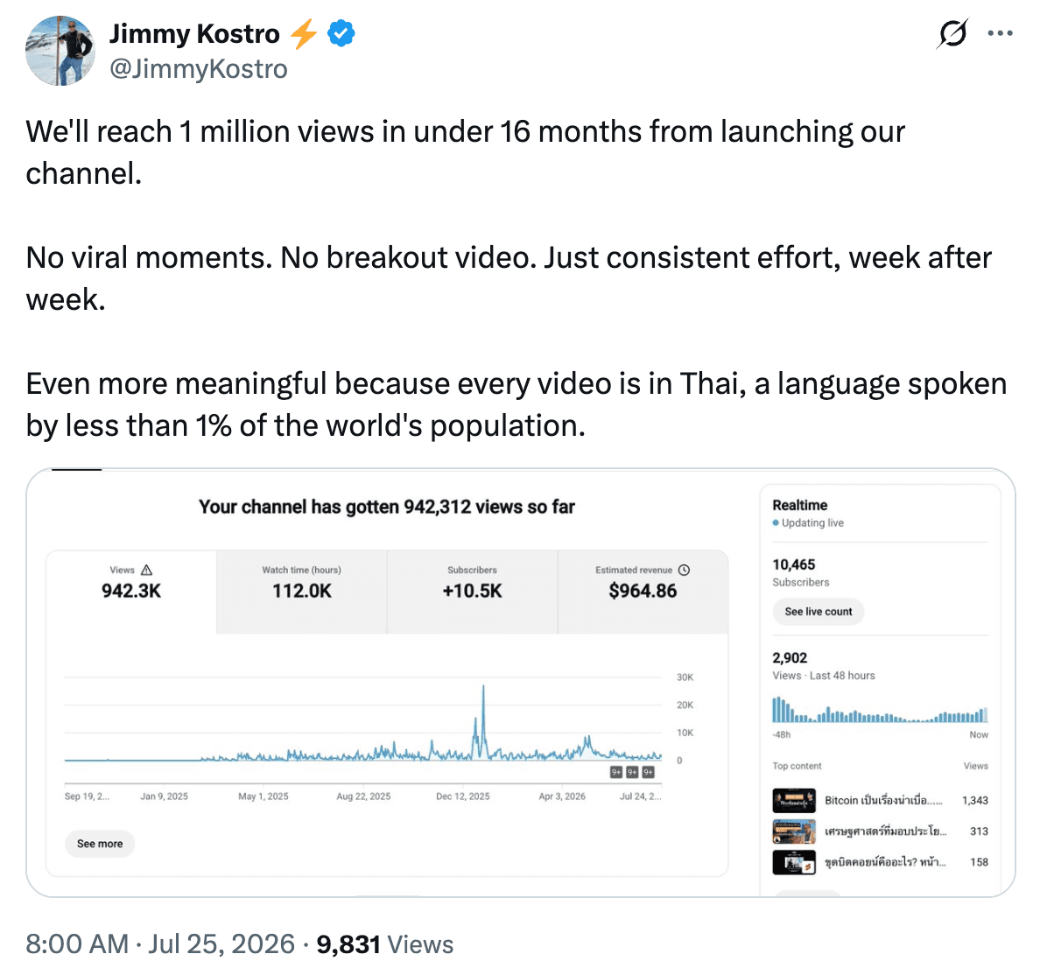
Task: Click the lightning bolt emoji beside name
Action: coord(305,34)
